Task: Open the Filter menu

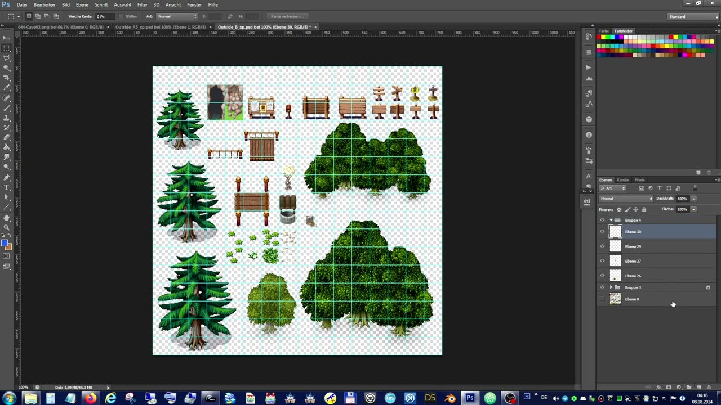Action: 143,4
